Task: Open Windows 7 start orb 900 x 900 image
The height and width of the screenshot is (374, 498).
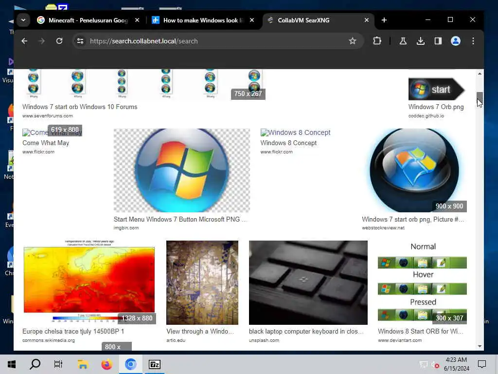Action: [x=414, y=170]
